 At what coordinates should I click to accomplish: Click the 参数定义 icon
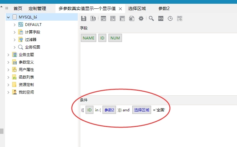coord(14,62)
